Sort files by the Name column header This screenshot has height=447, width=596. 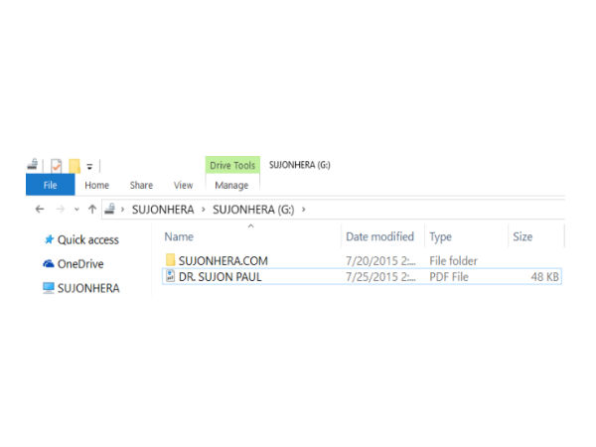point(179,237)
